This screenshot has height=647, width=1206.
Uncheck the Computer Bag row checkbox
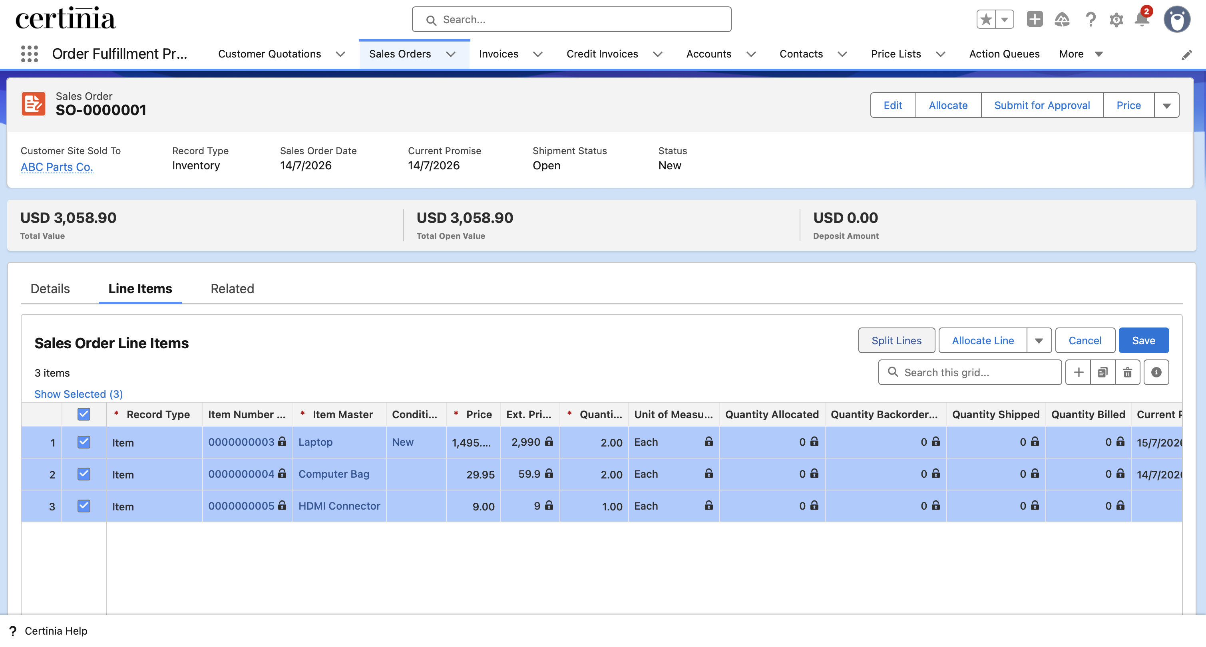84,474
